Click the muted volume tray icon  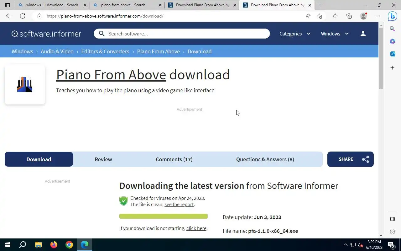(x=360, y=245)
